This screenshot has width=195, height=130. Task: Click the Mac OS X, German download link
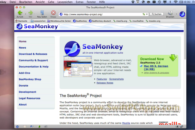click(156, 67)
